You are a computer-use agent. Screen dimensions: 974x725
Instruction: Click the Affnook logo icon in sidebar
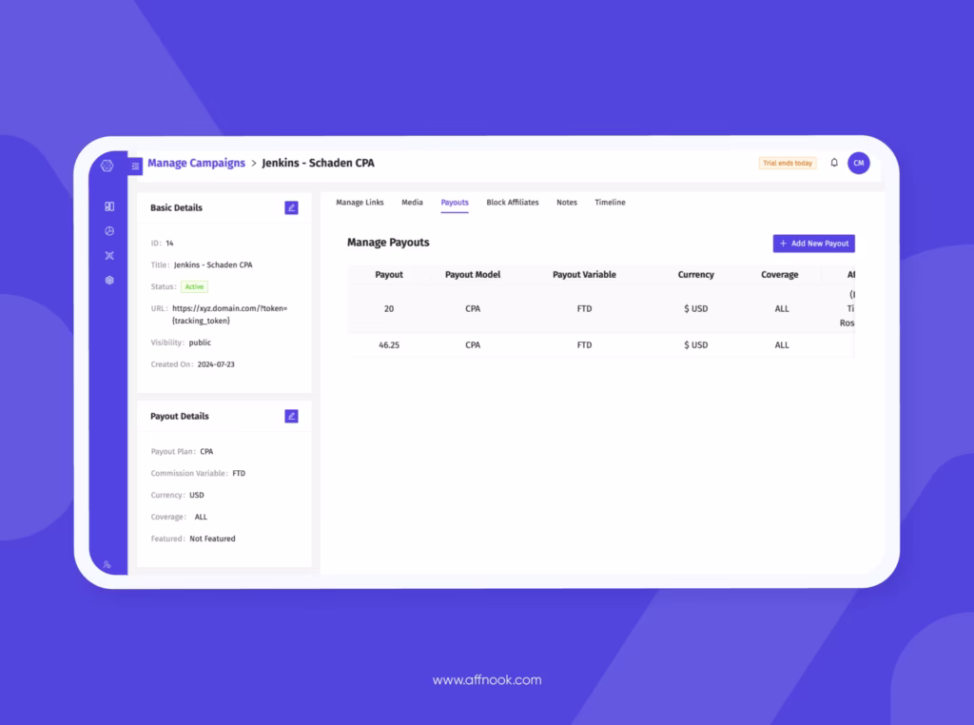point(107,166)
